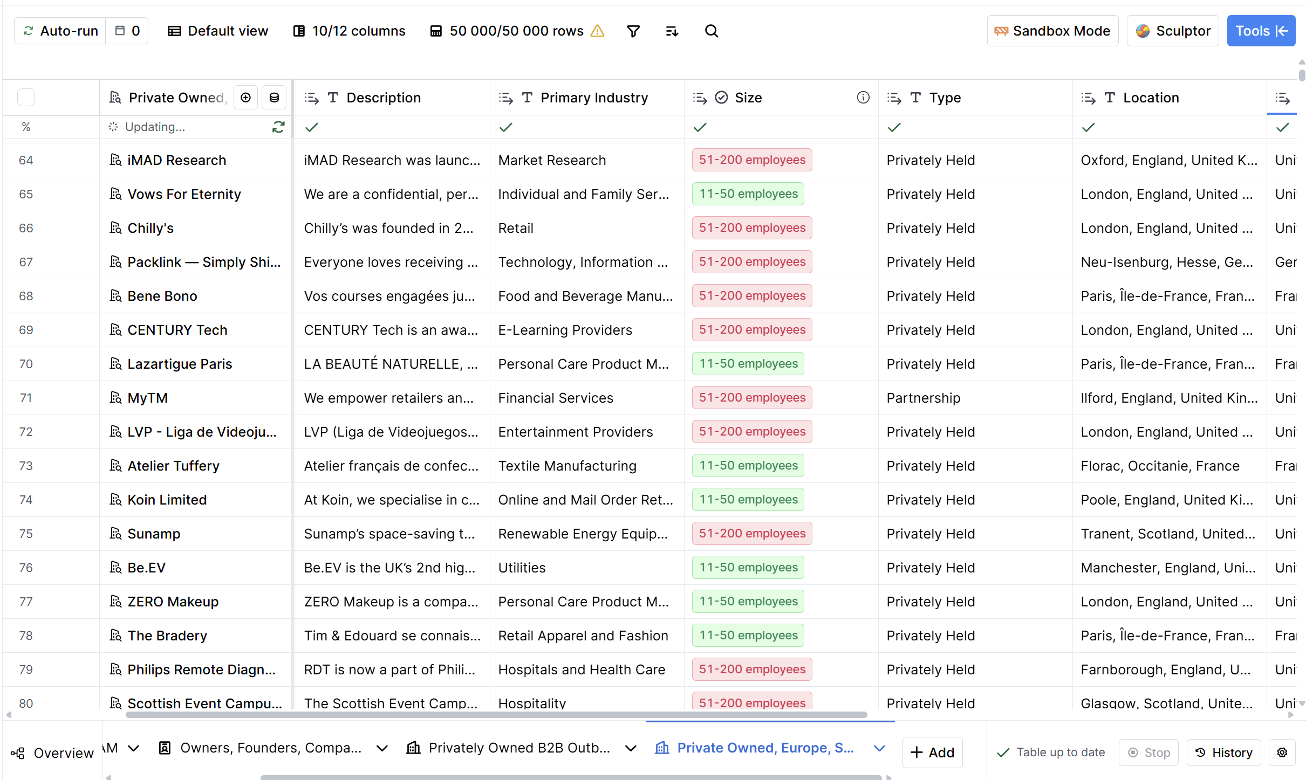Click the Description column run icon
The image size is (1306, 780).
point(311,98)
